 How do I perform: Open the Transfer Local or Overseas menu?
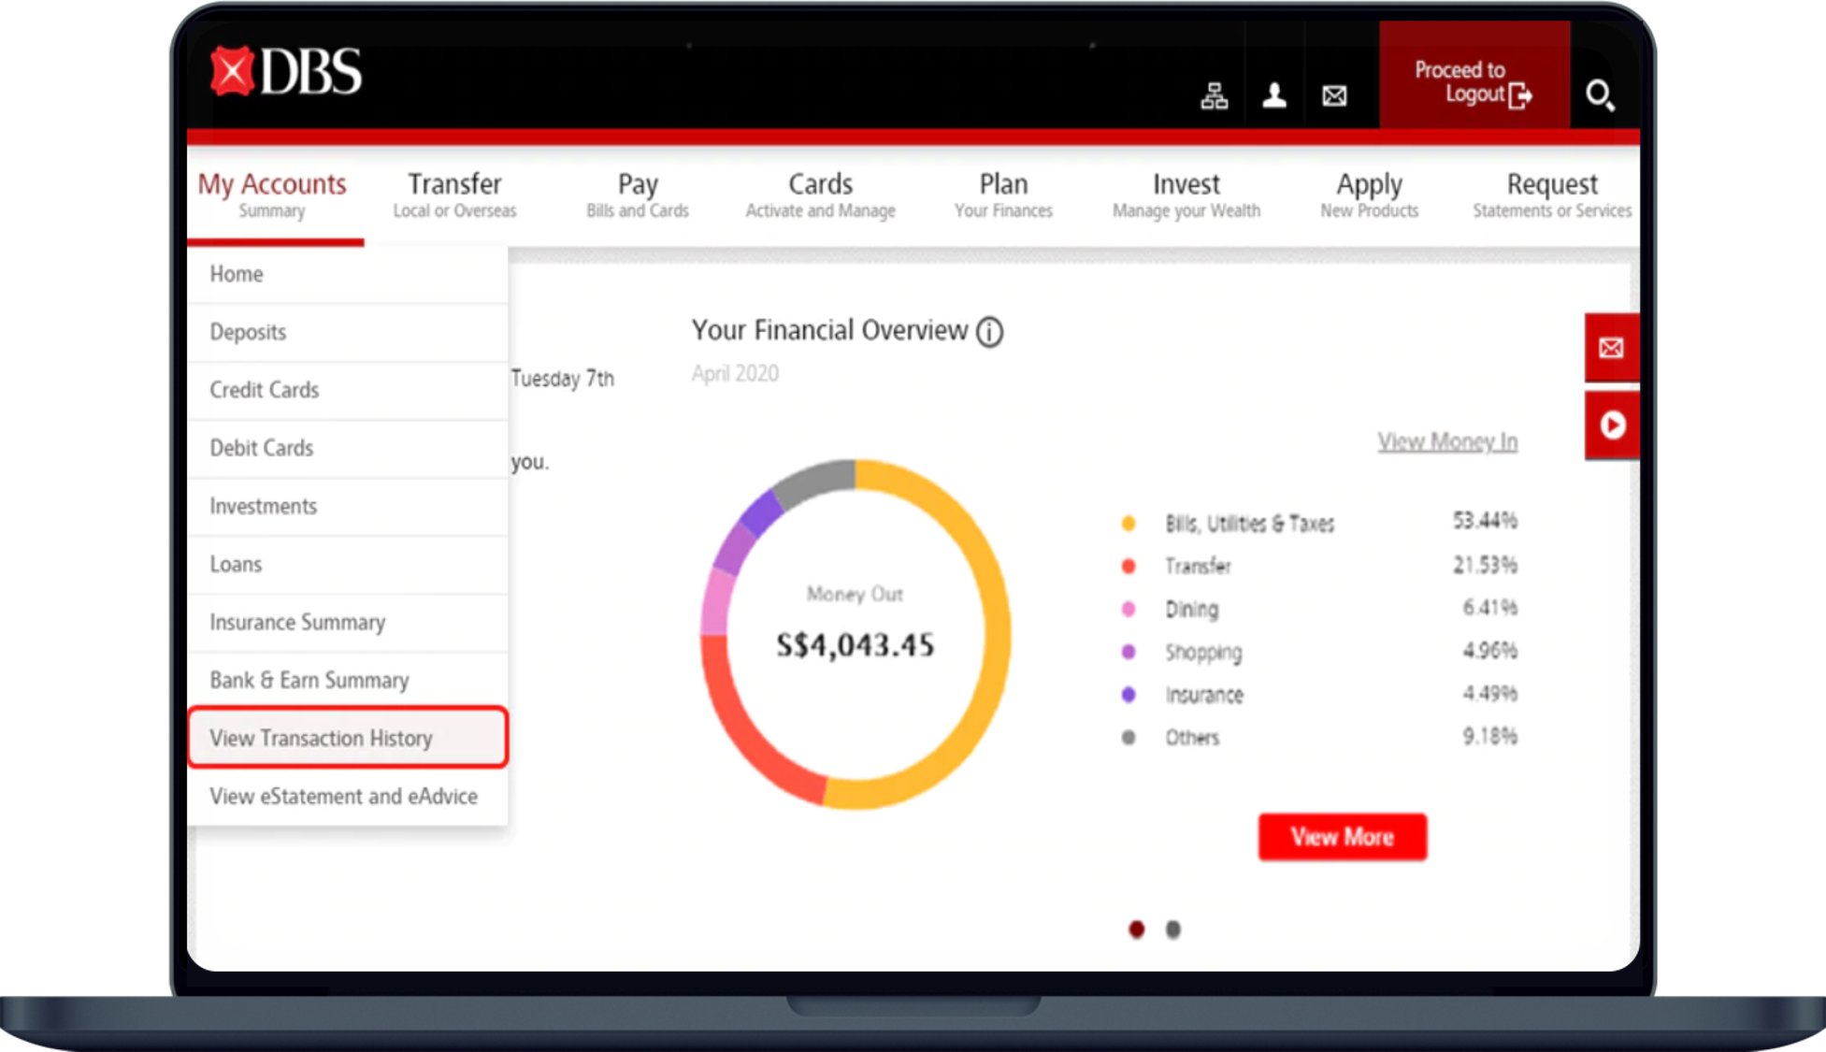click(454, 195)
